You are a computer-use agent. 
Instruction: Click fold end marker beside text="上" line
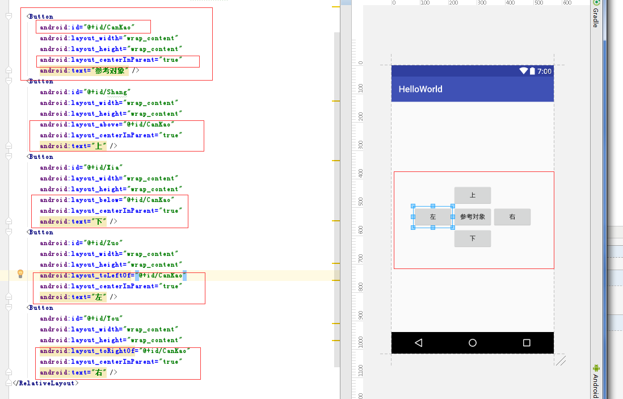pyautogui.click(x=9, y=146)
